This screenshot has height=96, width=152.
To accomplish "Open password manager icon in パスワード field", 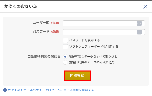I will [x=139, y=32].
